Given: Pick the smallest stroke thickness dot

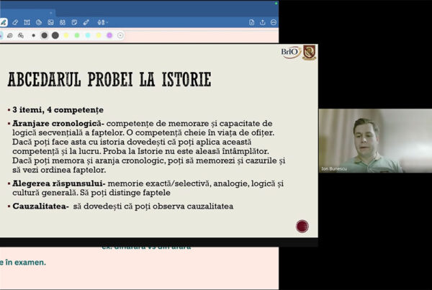Looking at the screenshot, I should click(x=34, y=35).
